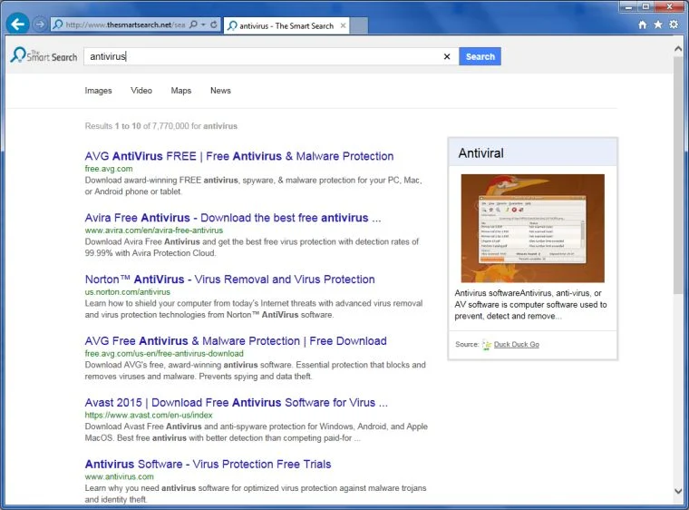Open Favorites star icon
This screenshot has height=510, width=689.
tap(658, 25)
